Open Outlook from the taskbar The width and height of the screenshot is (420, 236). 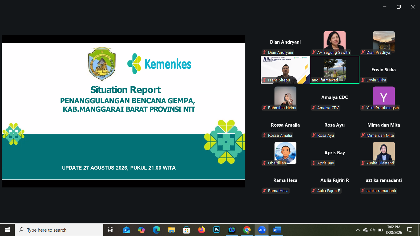point(126,230)
